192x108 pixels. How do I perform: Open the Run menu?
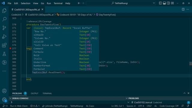[x=49, y=3]
